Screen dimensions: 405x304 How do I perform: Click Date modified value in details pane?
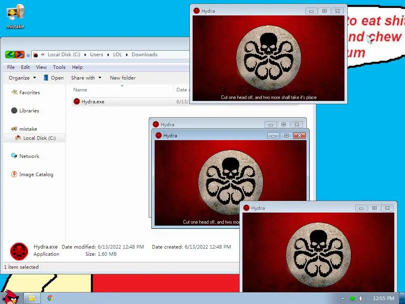(121, 247)
